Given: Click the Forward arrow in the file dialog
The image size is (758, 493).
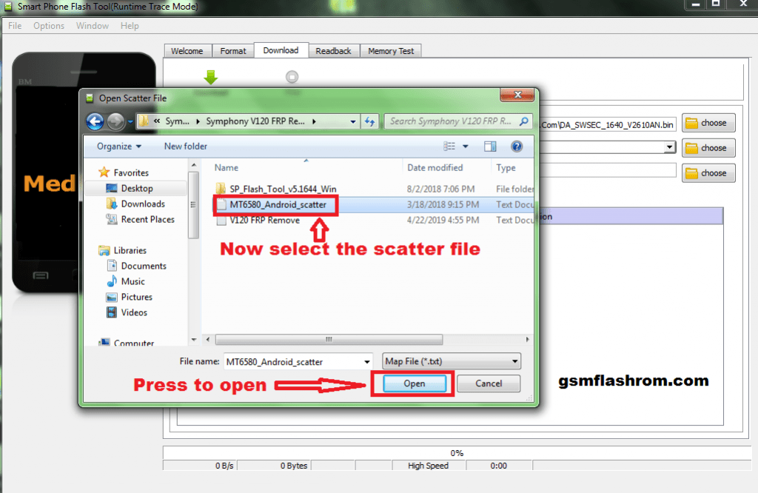Looking at the screenshot, I should 115,121.
